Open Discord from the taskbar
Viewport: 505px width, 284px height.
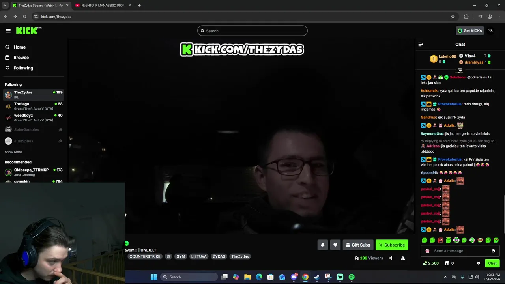pyautogui.click(x=294, y=277)
